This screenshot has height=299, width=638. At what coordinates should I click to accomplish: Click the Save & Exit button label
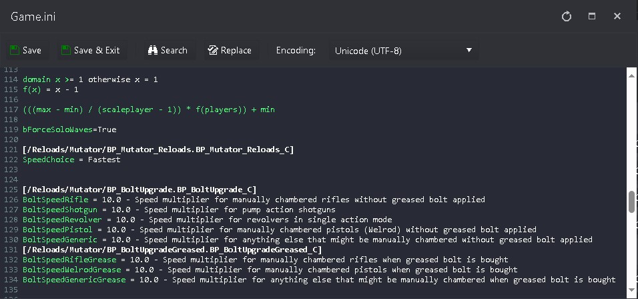97,51
